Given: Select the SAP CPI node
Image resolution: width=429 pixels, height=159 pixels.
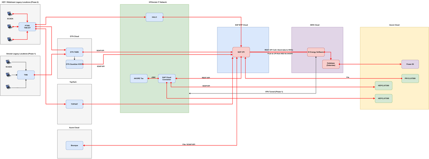Looking at the screenshot, I should [241, 52].
